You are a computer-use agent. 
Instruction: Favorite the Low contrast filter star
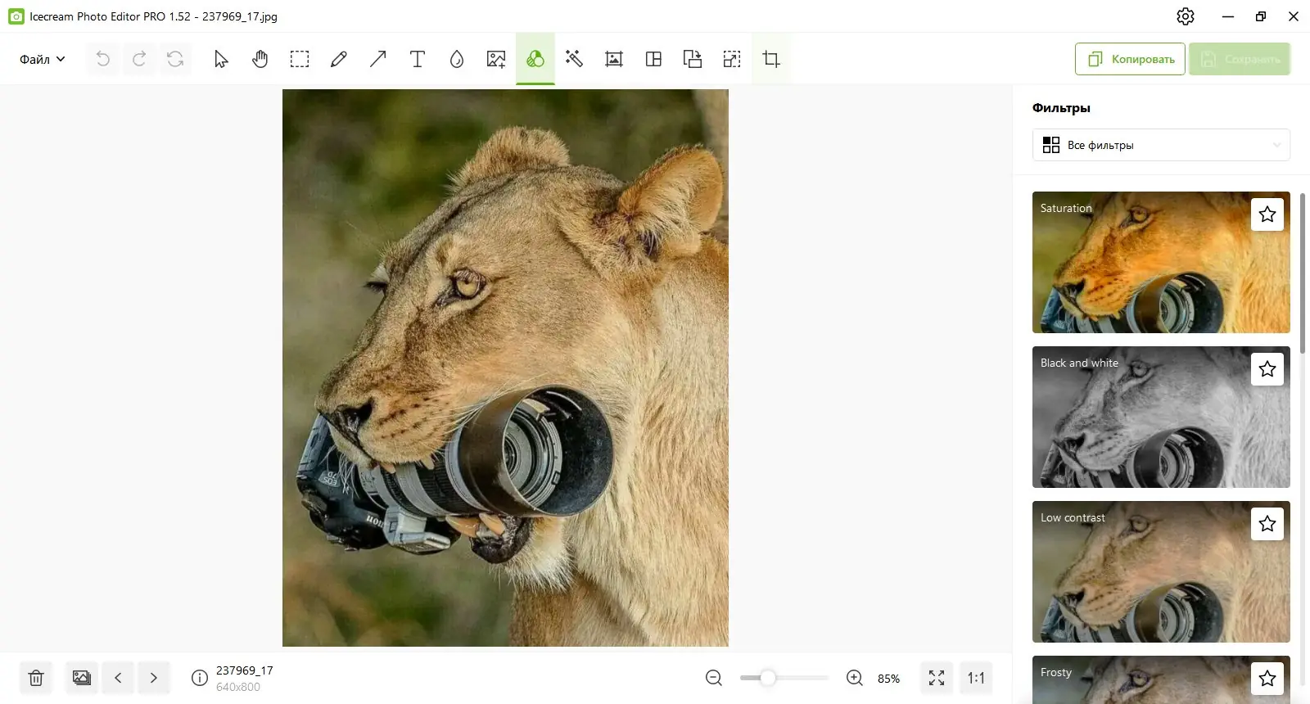(1267, 524)
